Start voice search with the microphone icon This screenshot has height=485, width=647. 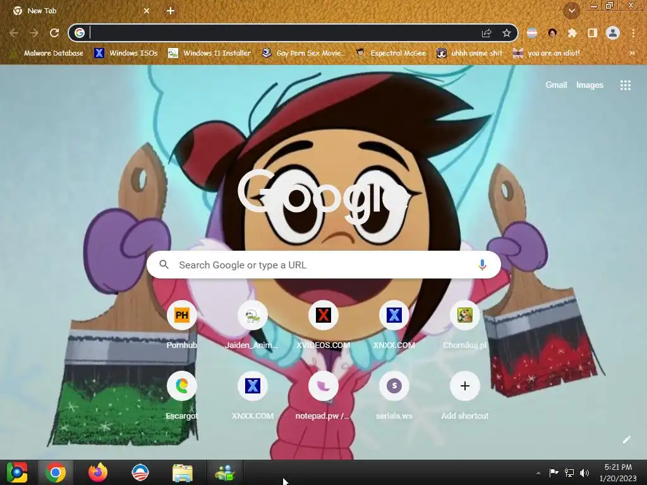pos(482,265)
